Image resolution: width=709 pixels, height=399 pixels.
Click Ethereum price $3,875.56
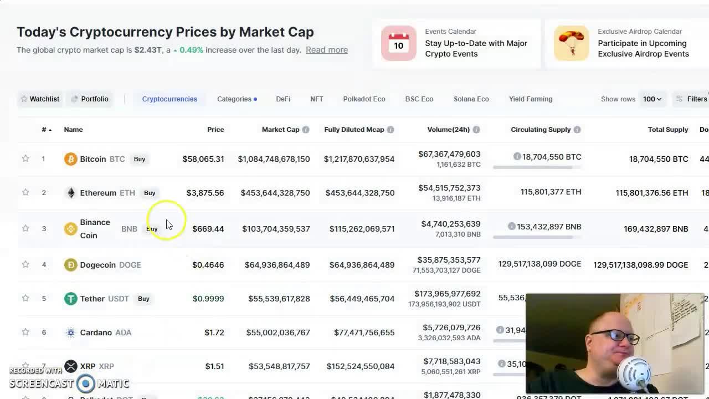[x=205, y=193]
